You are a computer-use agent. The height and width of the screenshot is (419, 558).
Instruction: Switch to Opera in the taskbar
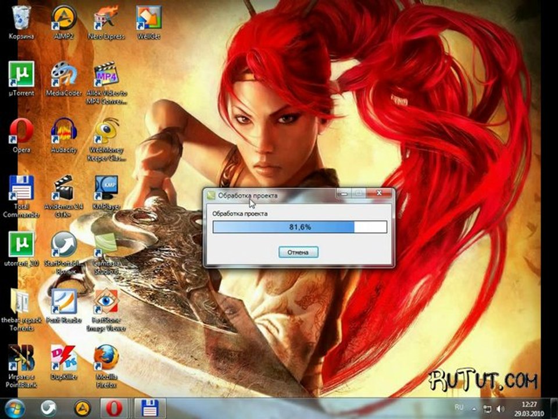(115, 409)
